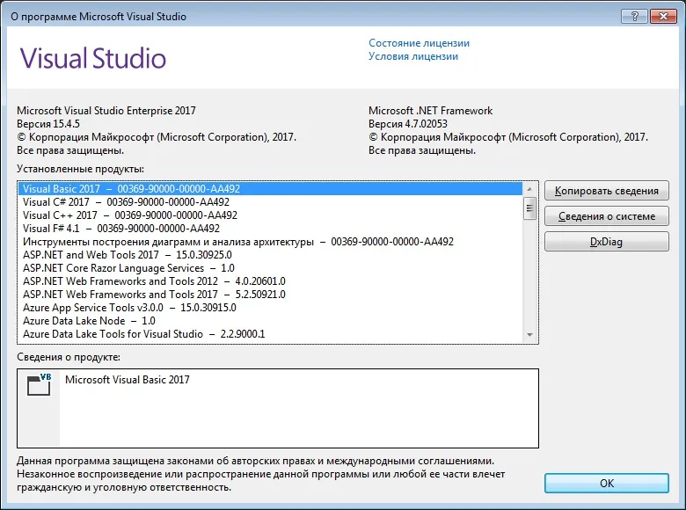Image resolution: width=686 pixels, height=510 pixels.
Task: Select ASP.NET and Web Tools 2017 row
Action: (270, 255)
